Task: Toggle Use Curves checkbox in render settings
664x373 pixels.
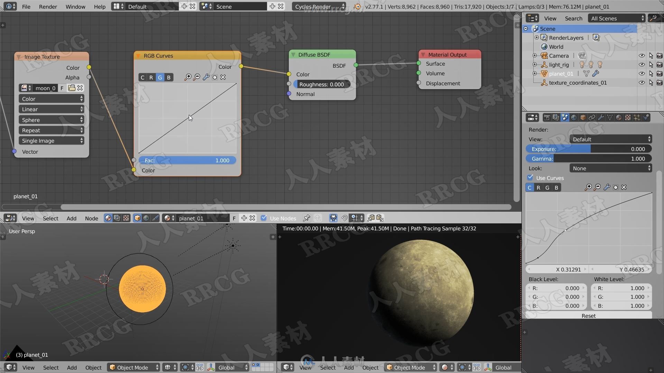Action: [x=531, y=178]
